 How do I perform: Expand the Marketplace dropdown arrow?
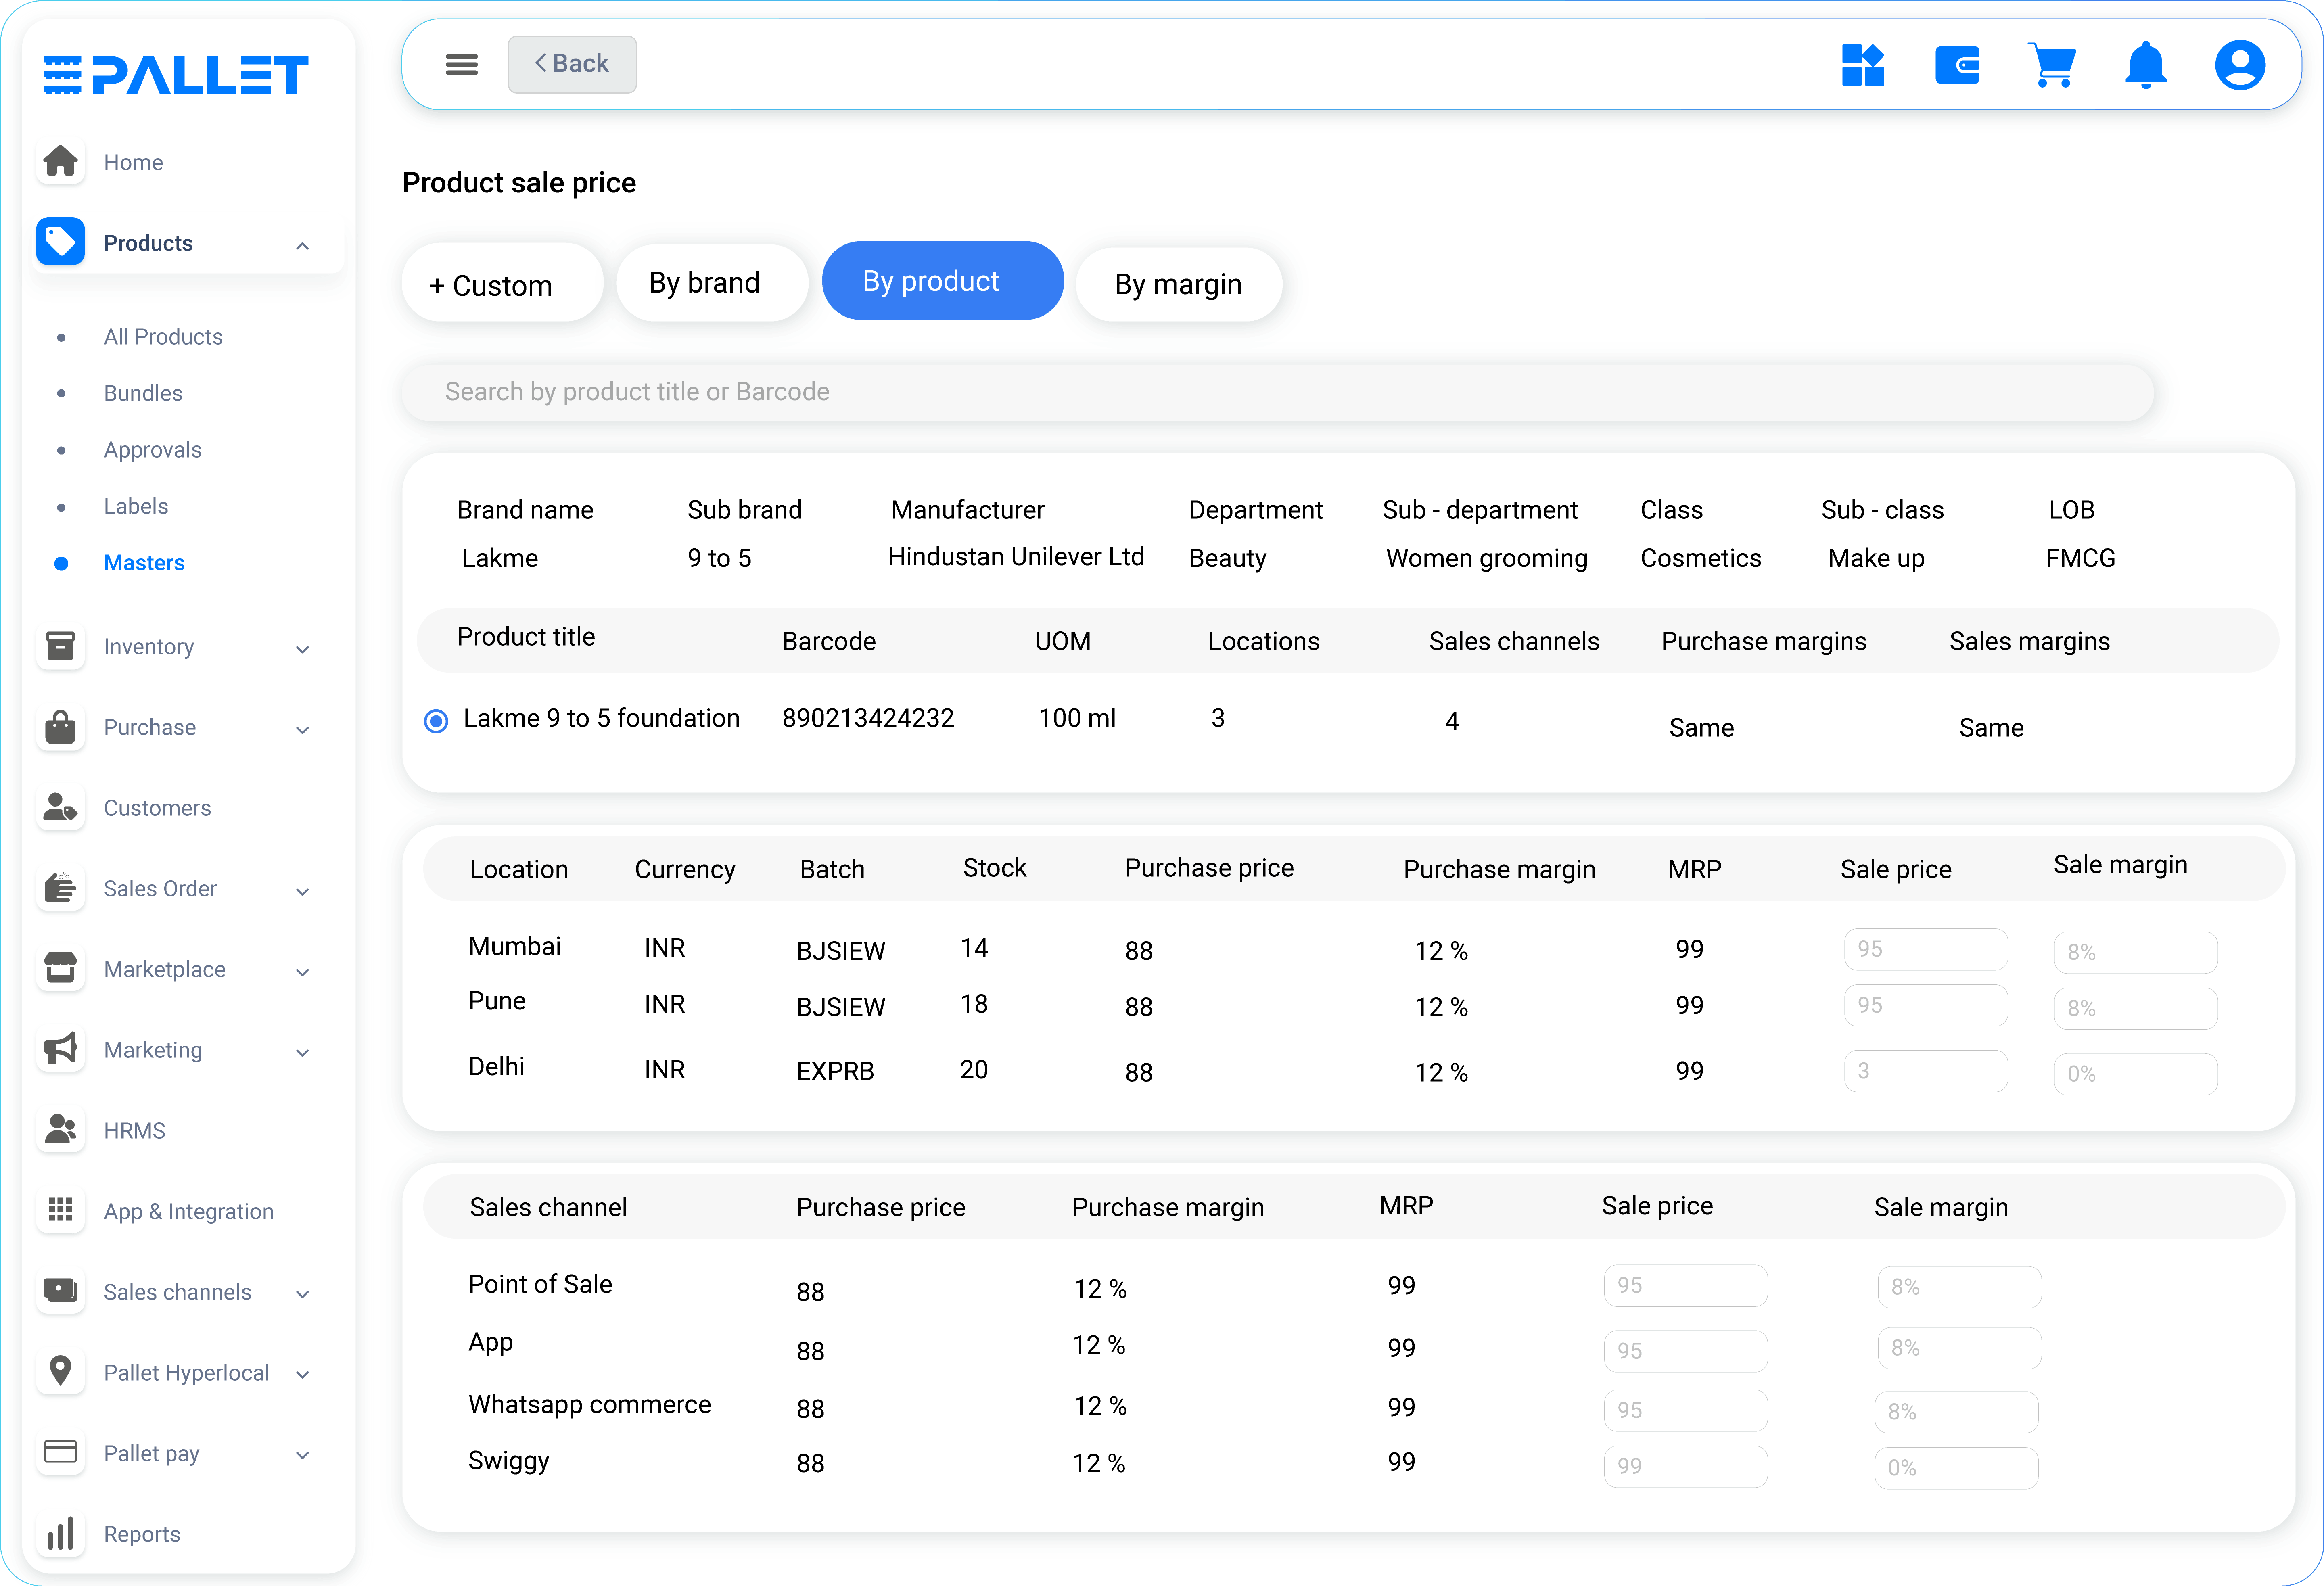[302, 971]
